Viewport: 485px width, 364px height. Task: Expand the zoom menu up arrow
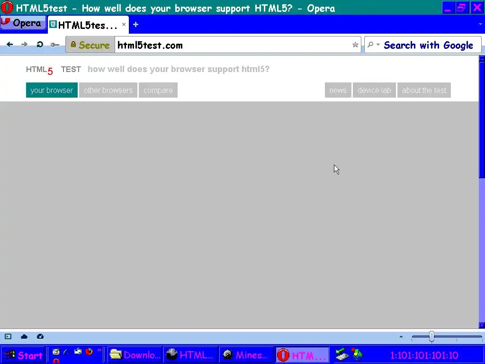coord(401,337)
